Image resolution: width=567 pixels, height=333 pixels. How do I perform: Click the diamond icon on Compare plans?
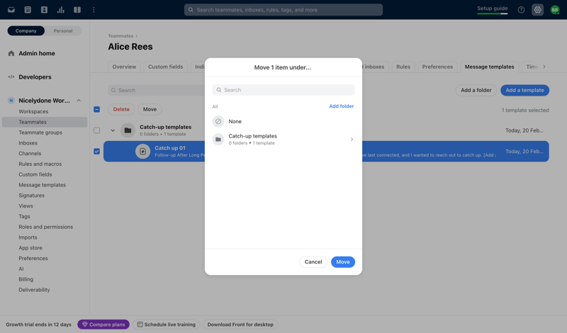(85, 324)
